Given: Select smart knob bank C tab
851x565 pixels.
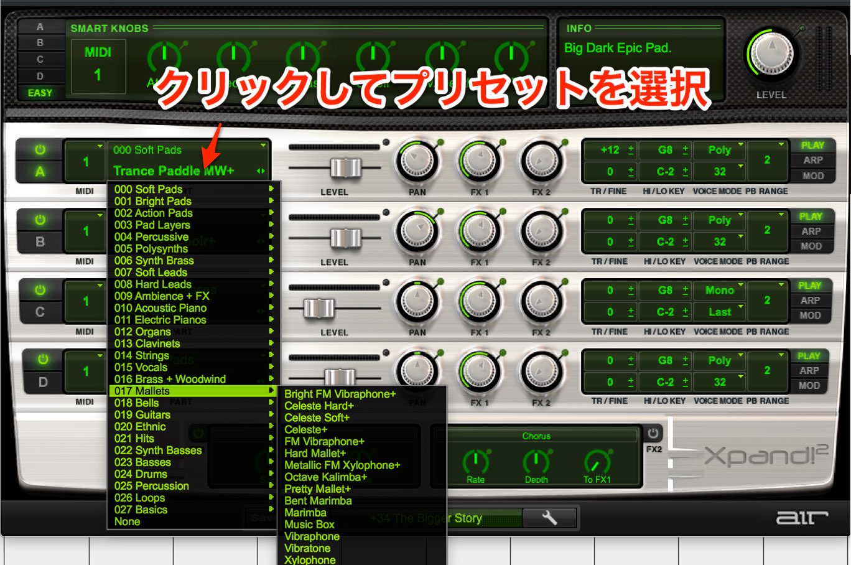Looking at the screenshot, I should 40,60.
